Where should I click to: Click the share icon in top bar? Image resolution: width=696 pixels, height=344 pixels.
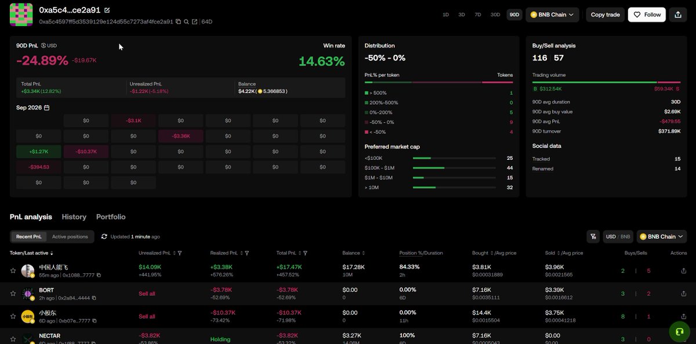(x=678, y=14)
